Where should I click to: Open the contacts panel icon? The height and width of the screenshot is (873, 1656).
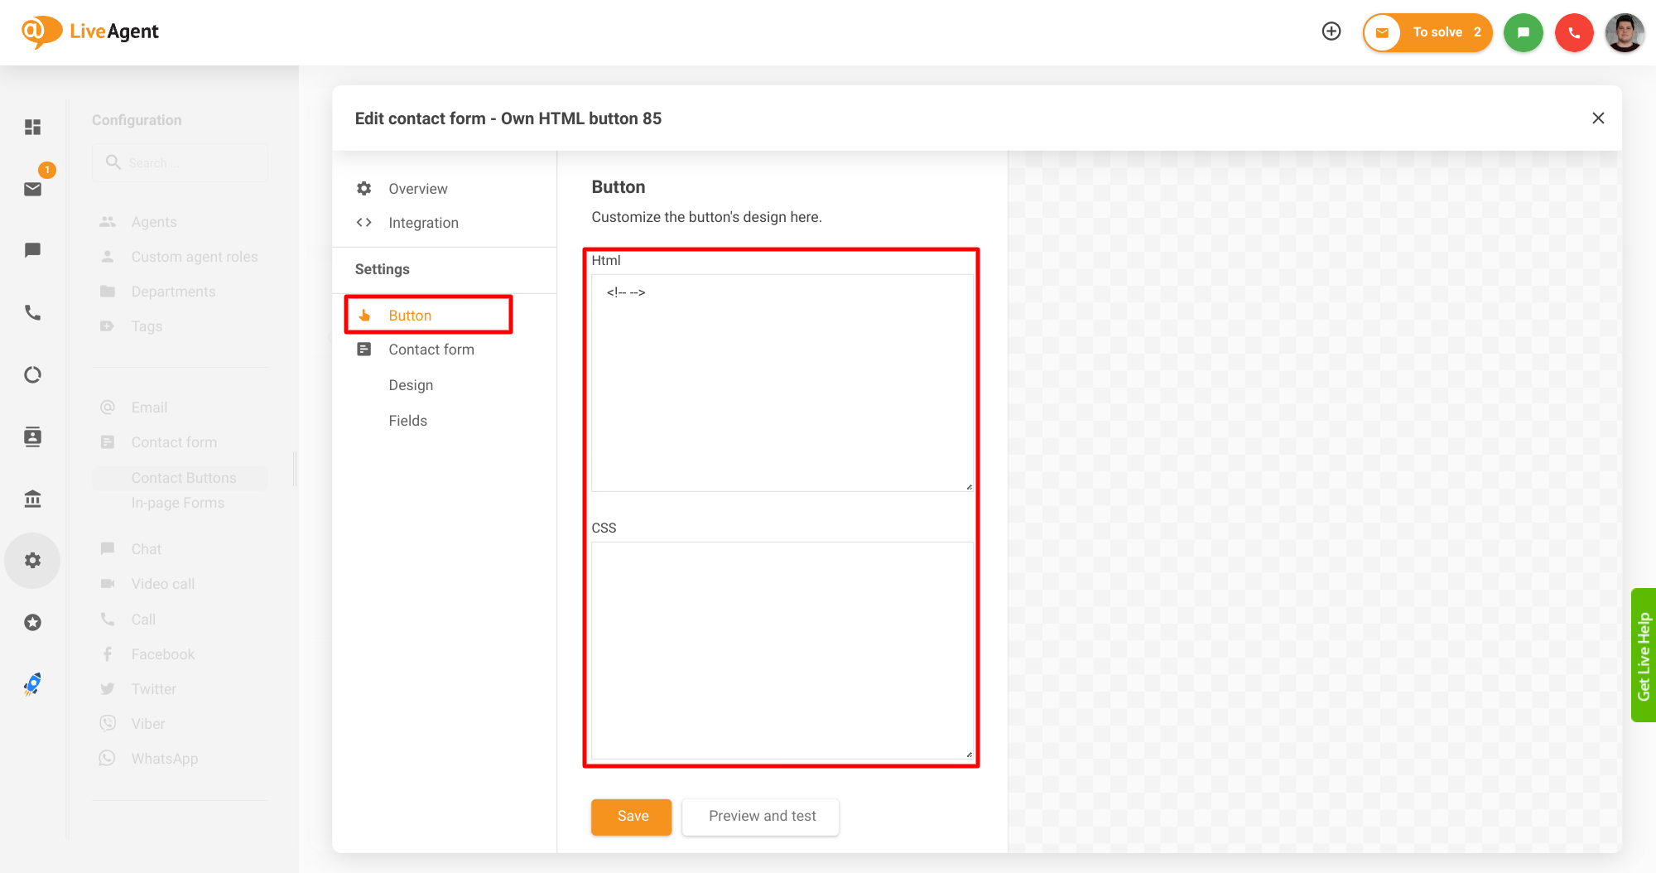(32, 436)
